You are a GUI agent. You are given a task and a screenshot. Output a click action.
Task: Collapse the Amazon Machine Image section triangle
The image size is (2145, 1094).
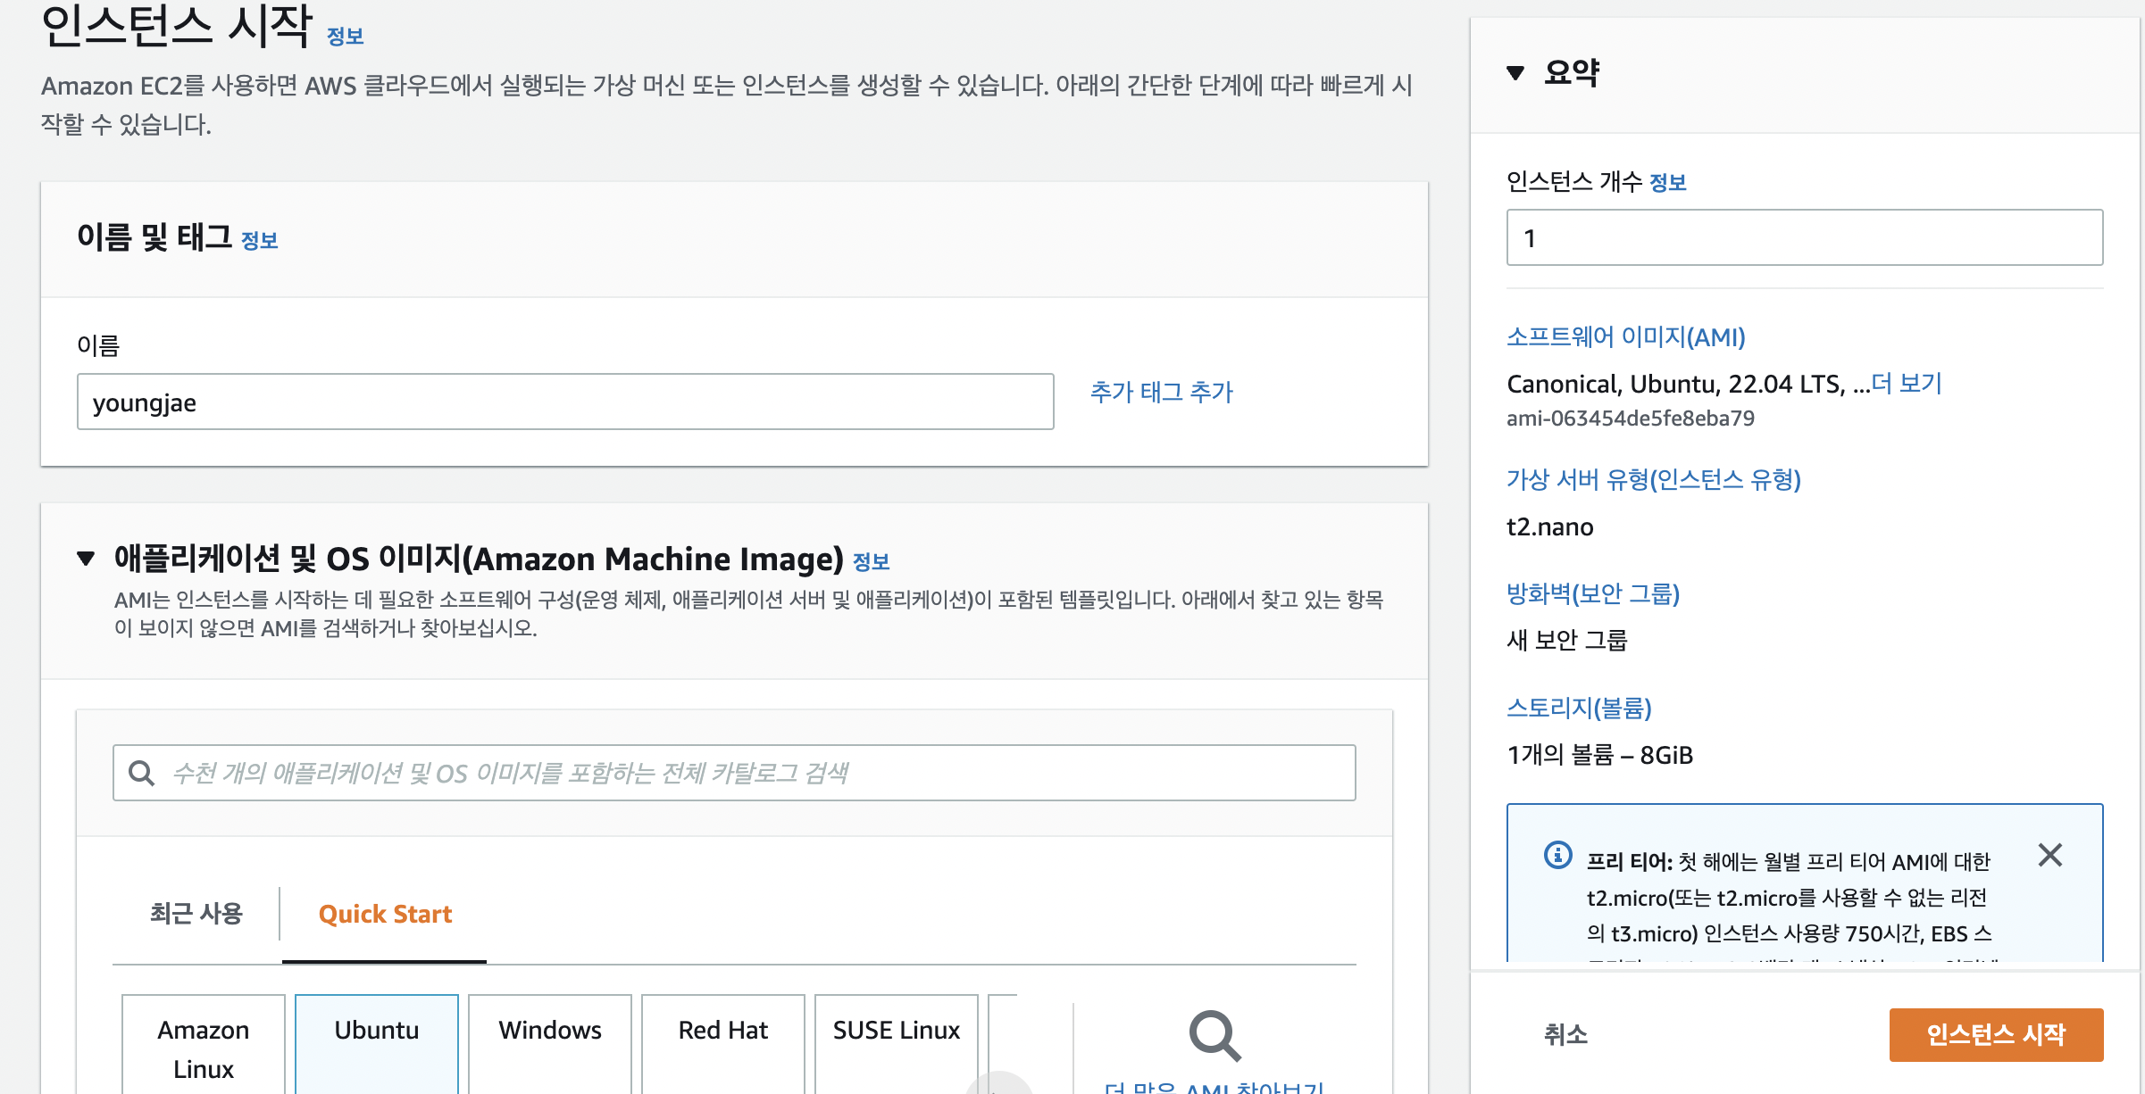click(x=86, y=559)
